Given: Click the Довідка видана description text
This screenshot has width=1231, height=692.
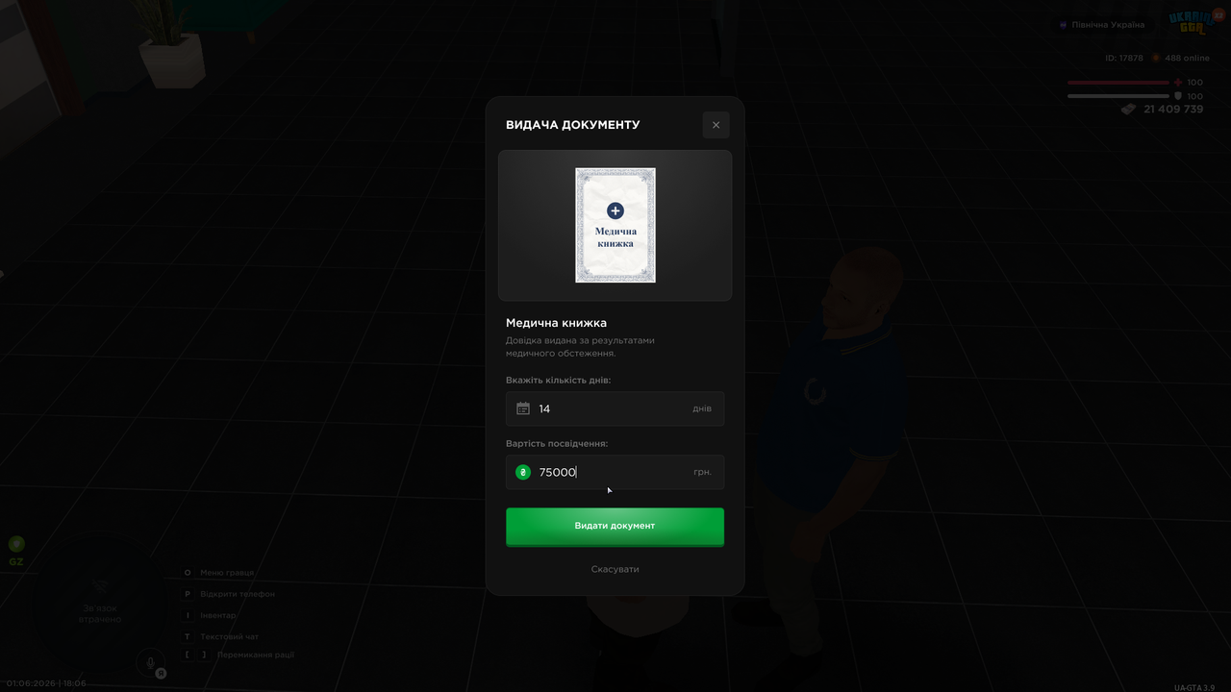Looking at the screenshot, I should click(580, 347).
